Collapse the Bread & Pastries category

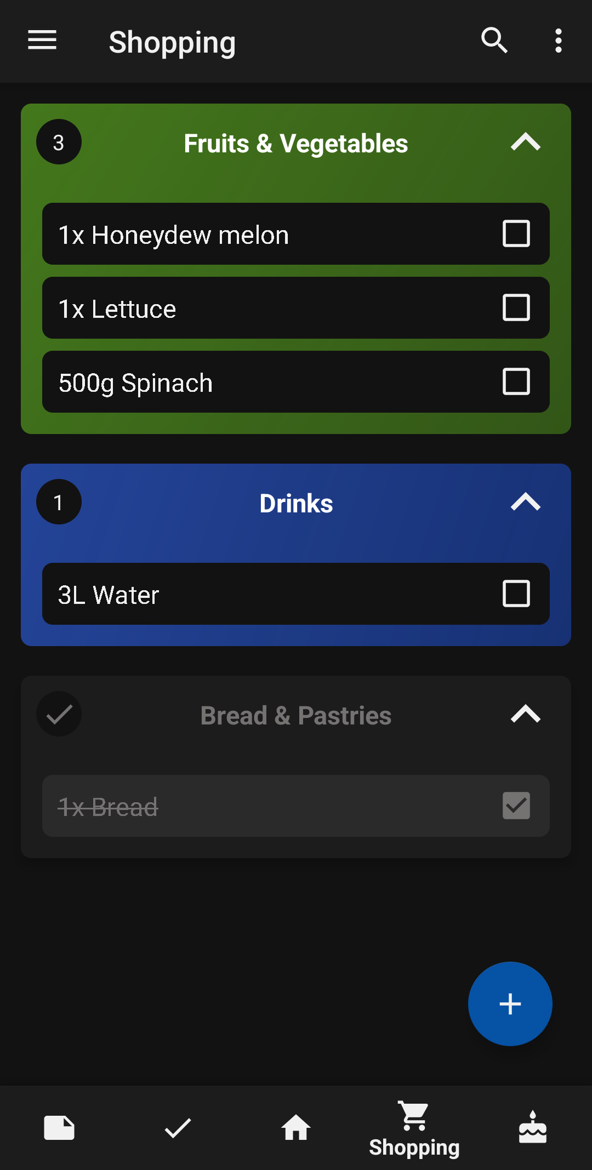(x=525, y=715)
